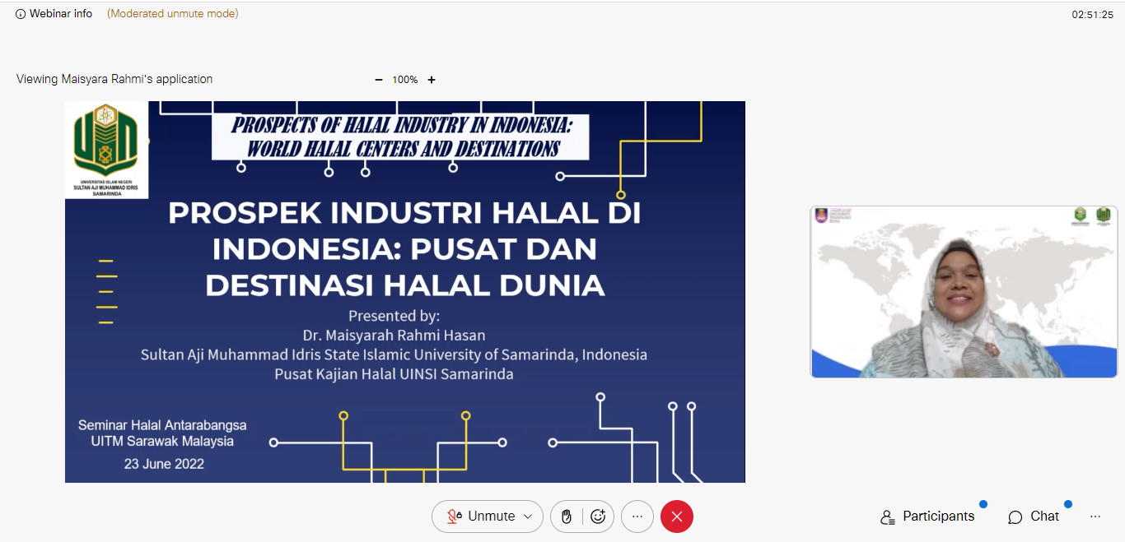The width and height of the screenshot is (1125, 542).
Task: Click the presenter video thumbnail
Action: tap(964, 292)
